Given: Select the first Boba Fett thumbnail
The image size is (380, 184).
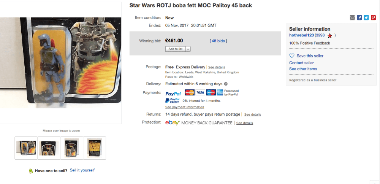Looking at the screenshot, I should point(26,148).
